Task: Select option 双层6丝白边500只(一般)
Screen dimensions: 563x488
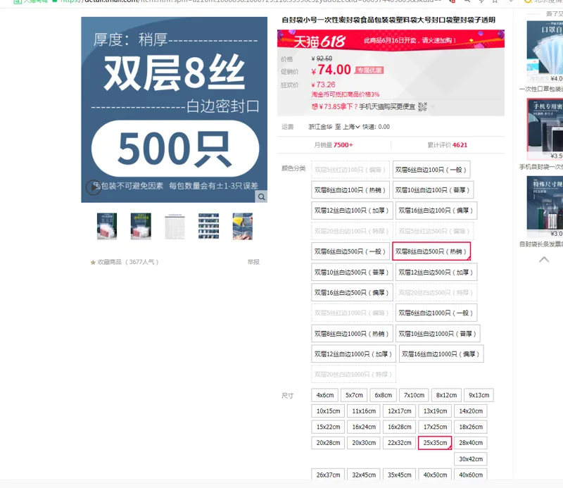Action: (350, 251)
